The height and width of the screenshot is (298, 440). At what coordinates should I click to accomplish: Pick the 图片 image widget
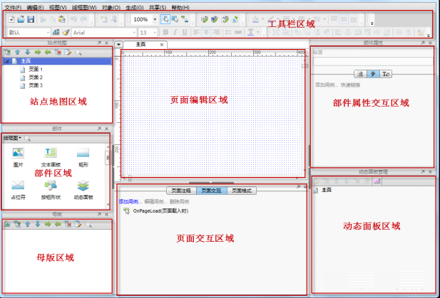18,157
